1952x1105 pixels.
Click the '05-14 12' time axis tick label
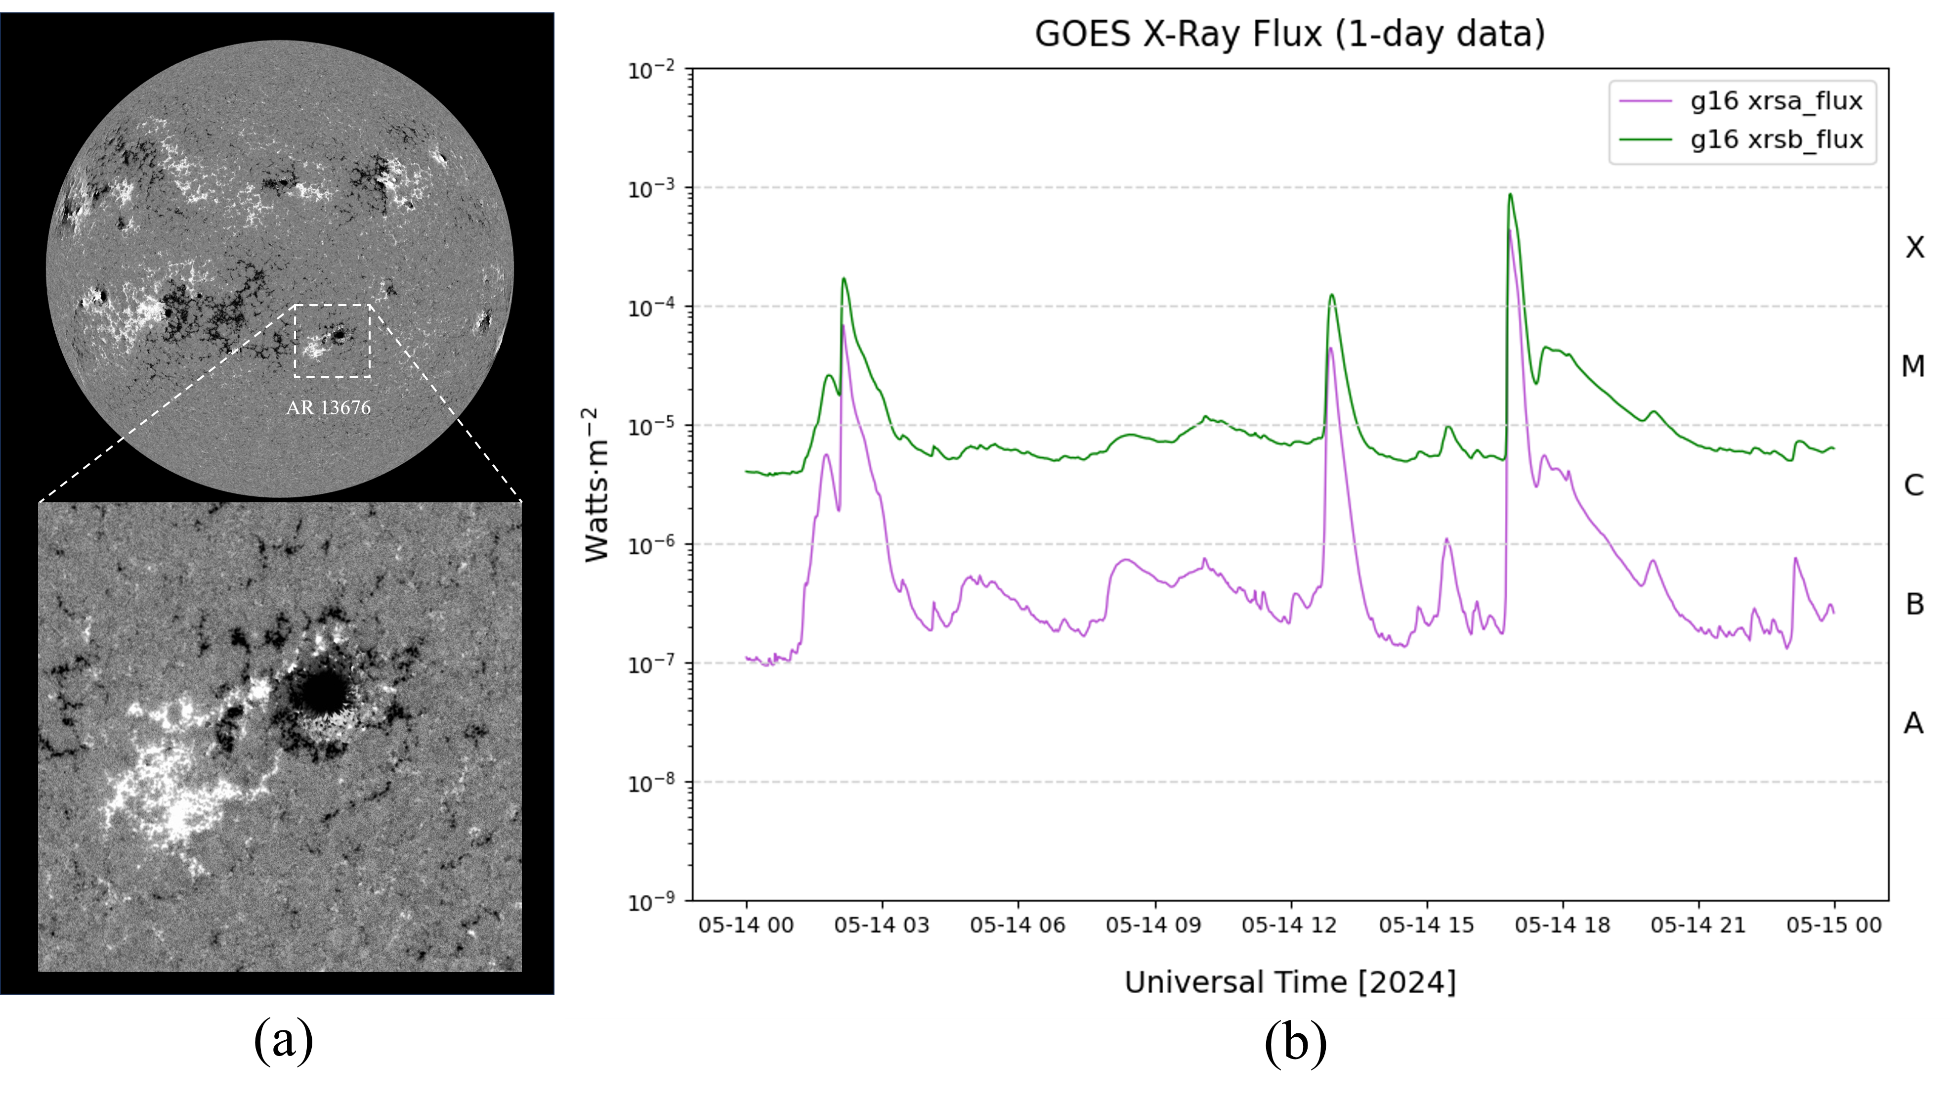[x=1289, y=925]
